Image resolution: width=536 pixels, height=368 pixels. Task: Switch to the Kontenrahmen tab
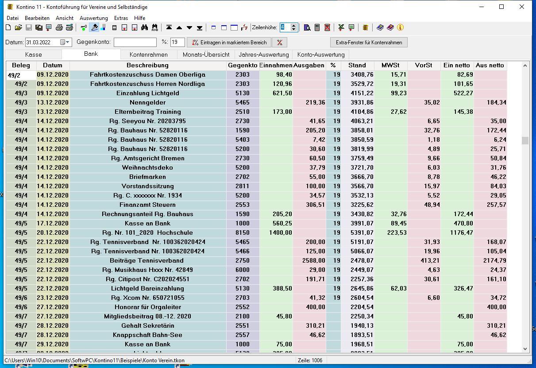tap(148, 54)
